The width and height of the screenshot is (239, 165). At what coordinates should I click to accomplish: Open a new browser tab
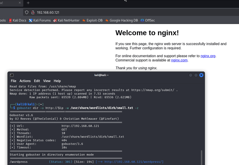(28, 3)
